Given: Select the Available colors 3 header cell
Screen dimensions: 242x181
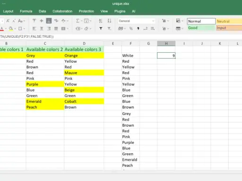Looking at the screenshot, I should pyautogui.click(x=84, y=49).
